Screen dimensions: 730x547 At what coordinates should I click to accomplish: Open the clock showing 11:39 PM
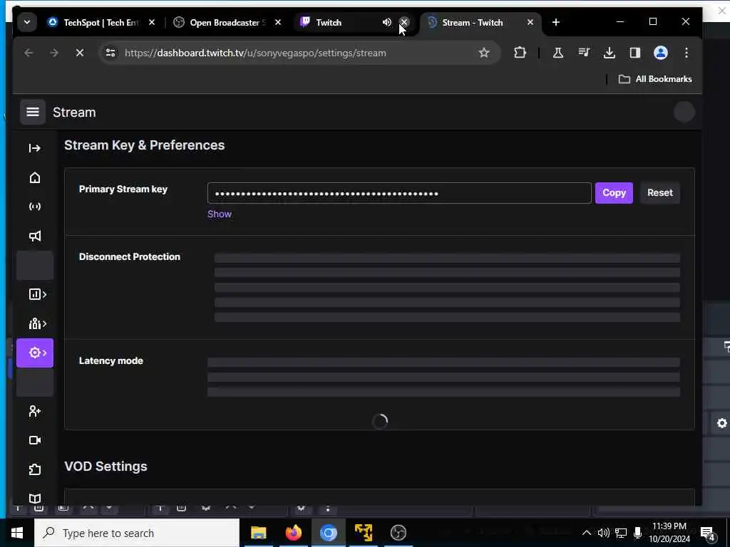[x=669, y=533]
